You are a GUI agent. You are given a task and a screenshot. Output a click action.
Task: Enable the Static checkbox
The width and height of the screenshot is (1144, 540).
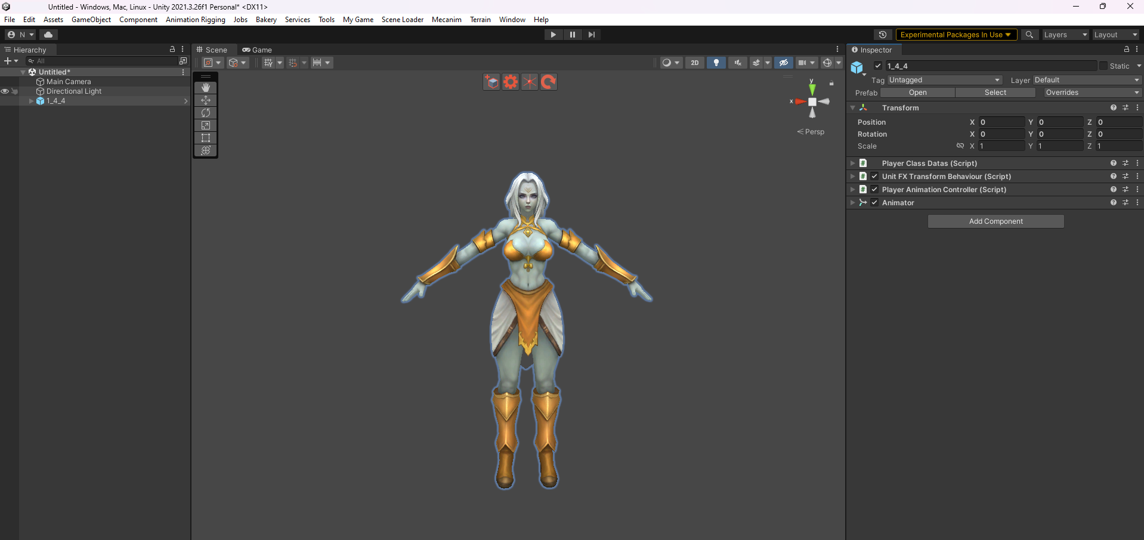tap(1103, 66)
